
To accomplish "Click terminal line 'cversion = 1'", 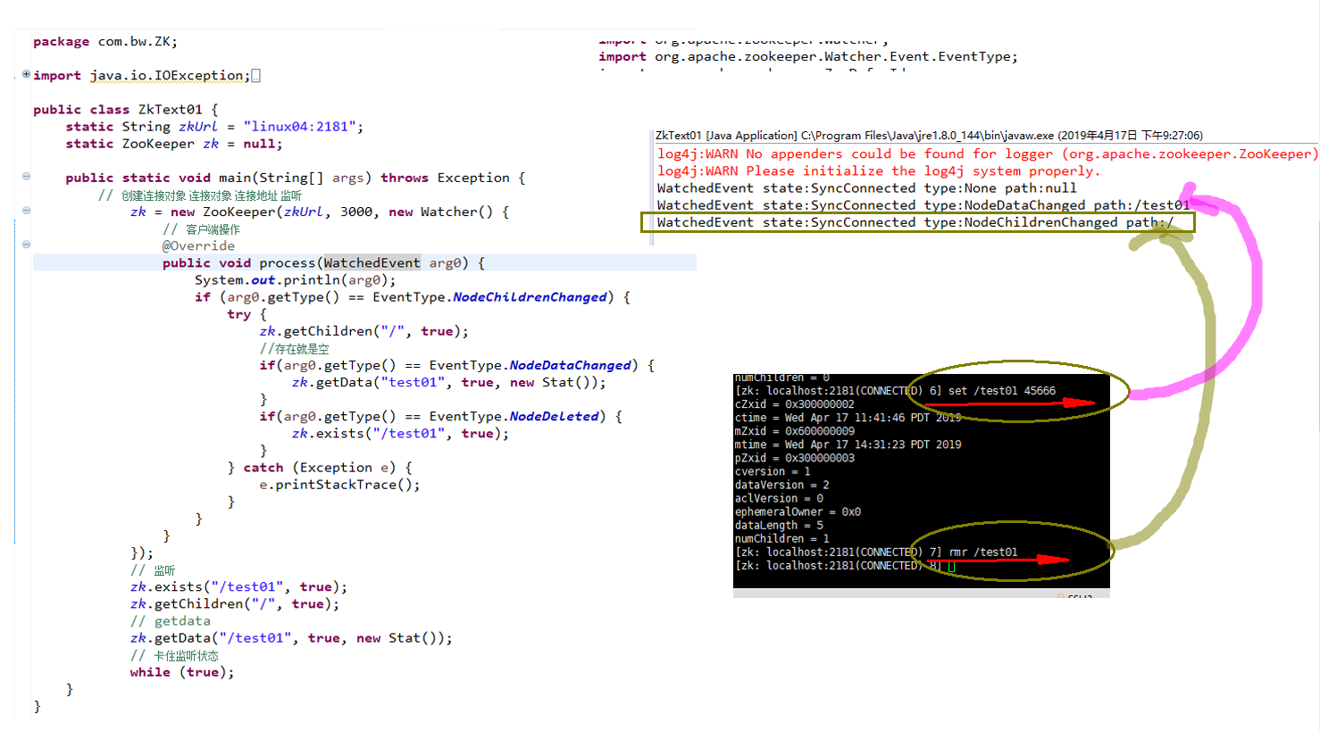I will (x=773, y=471).
